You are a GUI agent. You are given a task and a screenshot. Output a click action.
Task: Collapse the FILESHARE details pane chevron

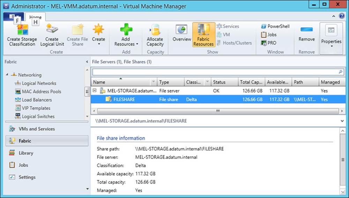click(x=342, y=121)
